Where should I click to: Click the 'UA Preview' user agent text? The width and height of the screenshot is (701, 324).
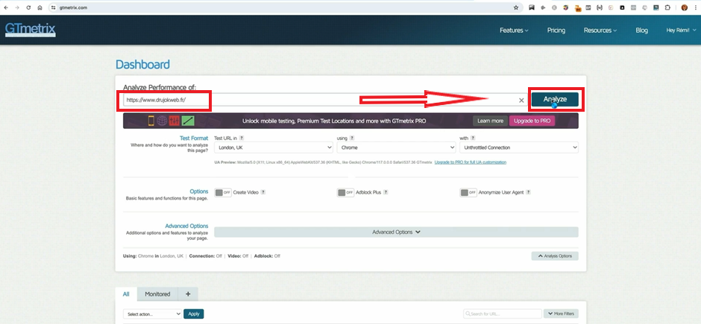click(323, 162)
